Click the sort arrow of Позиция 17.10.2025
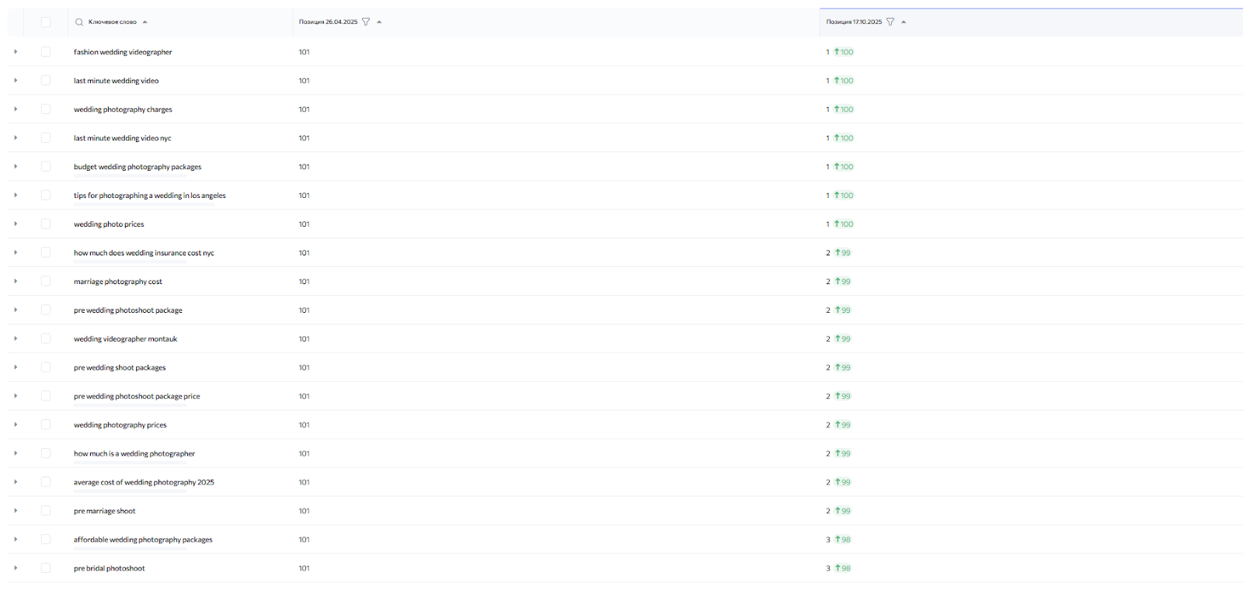1243x590 pixels. pos(904,23)
